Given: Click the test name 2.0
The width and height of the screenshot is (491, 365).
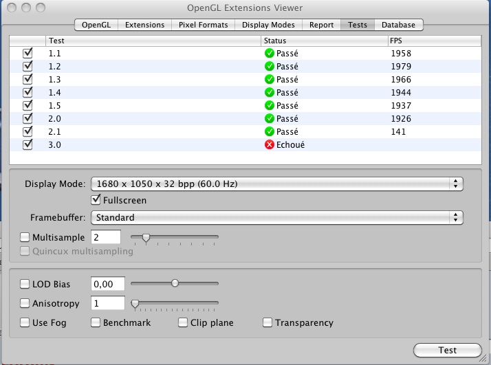Looking at the screenshot, I should point(54,119).
